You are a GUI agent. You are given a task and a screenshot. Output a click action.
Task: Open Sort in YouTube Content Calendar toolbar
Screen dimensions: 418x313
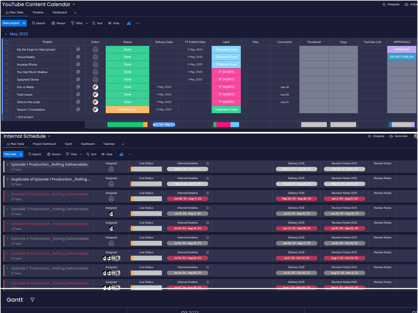click(97, 23)
